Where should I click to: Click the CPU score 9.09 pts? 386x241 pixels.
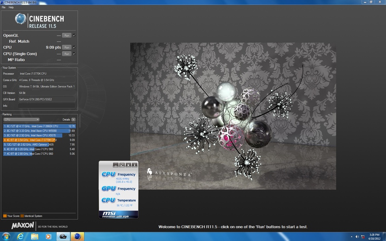click(53, 47)
